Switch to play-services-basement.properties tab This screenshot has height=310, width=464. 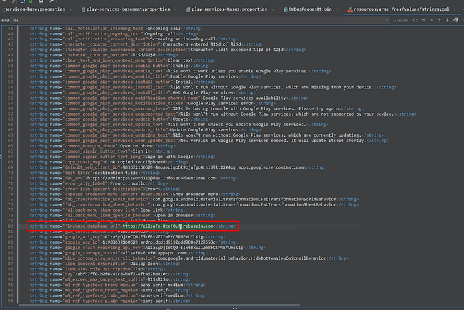128,9
